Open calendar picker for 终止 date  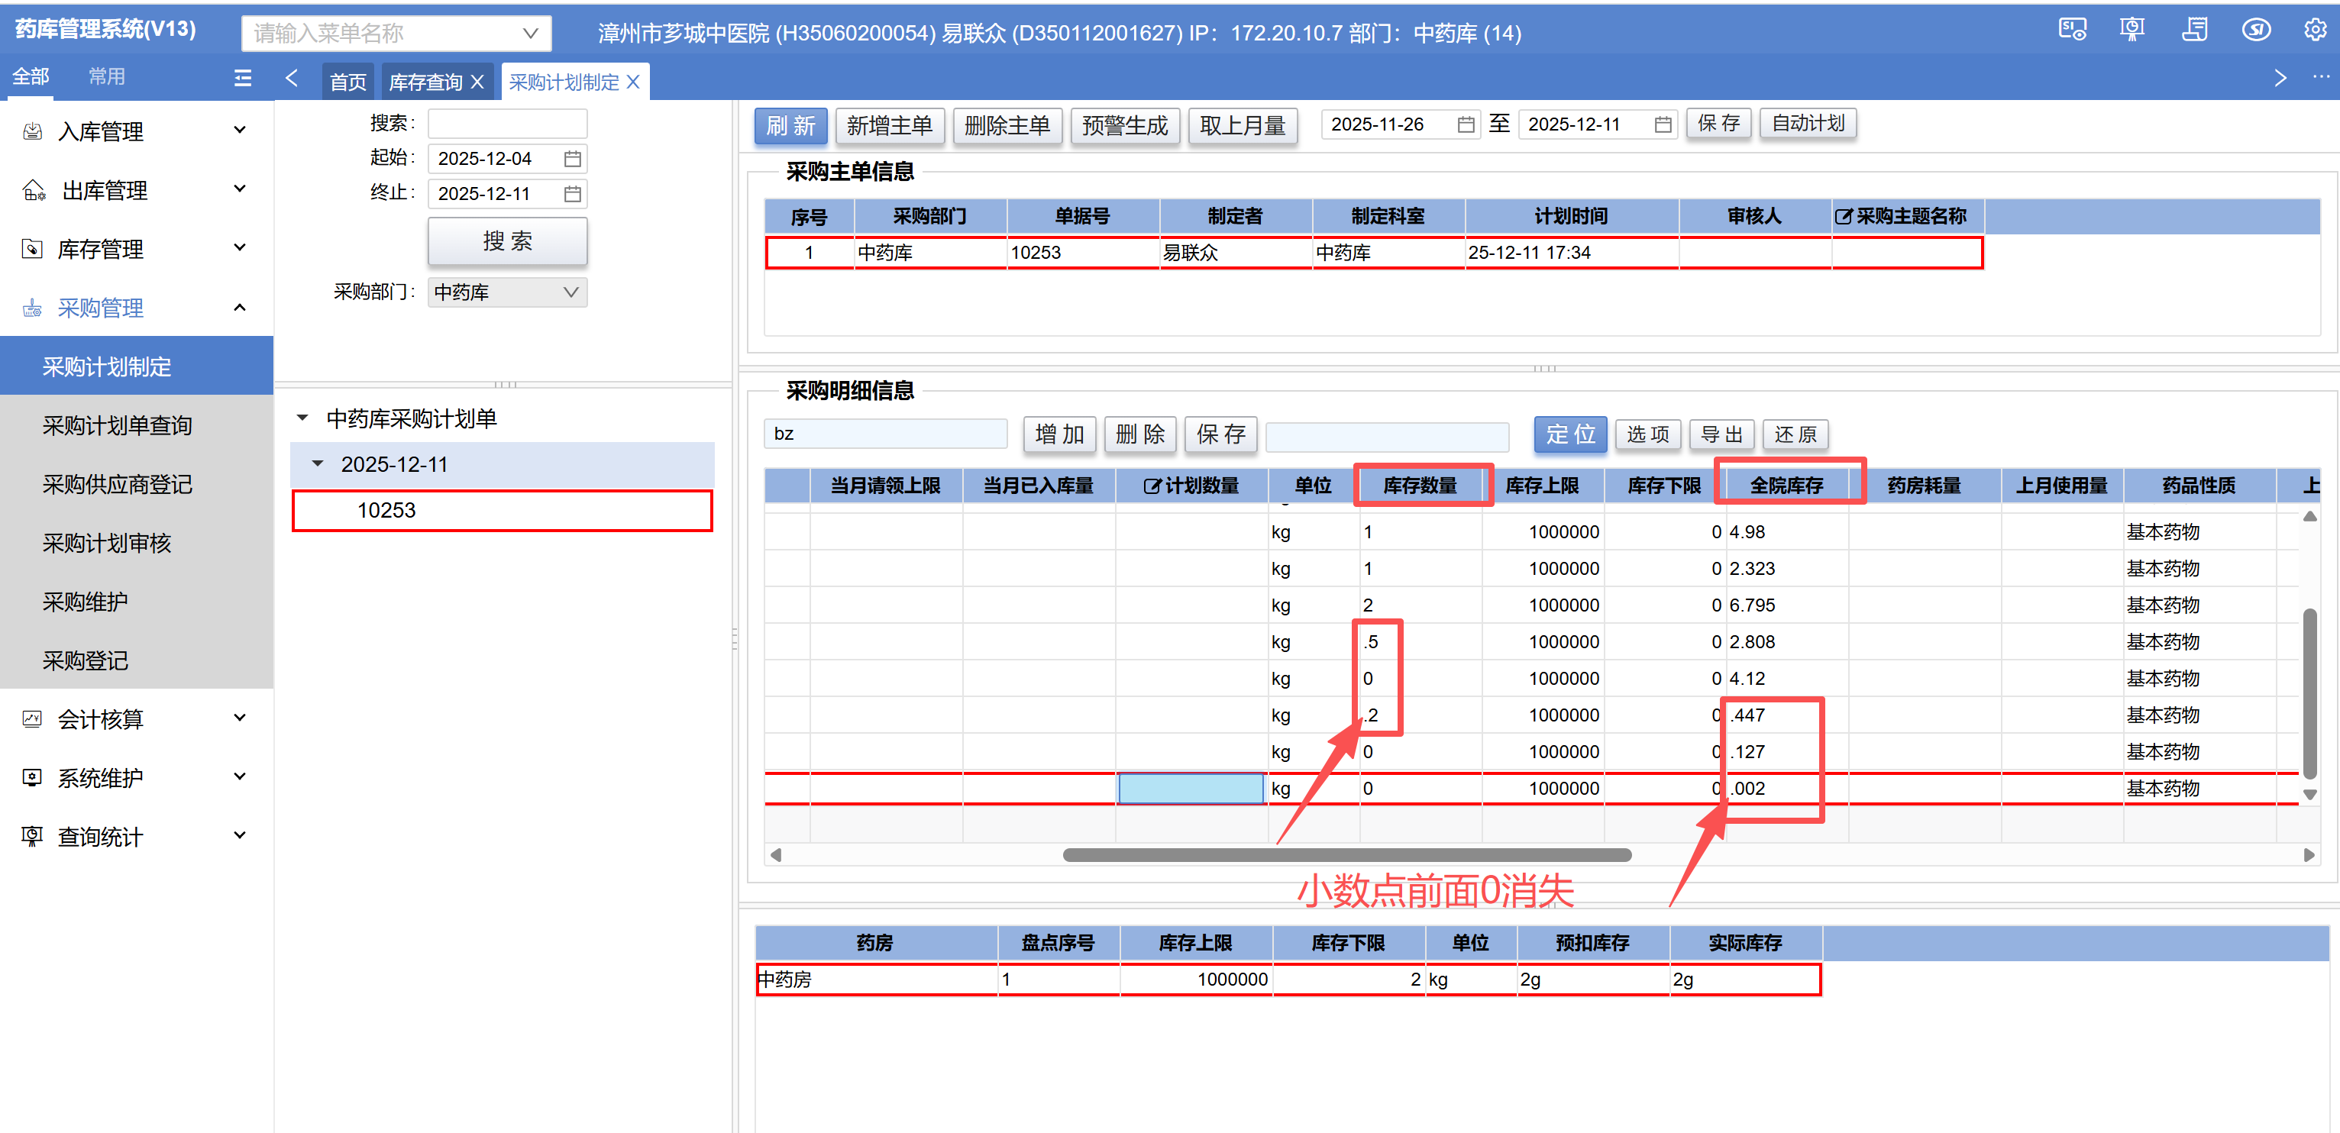tap(572, 193)
